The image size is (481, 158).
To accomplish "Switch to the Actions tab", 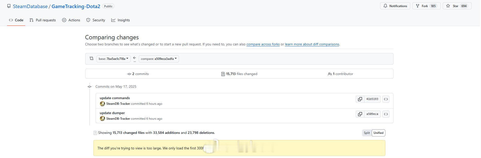I will (71, 20).
